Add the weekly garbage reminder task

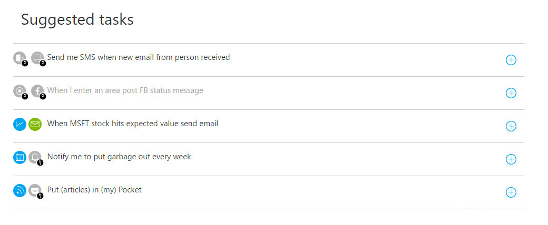click(511, 159)
